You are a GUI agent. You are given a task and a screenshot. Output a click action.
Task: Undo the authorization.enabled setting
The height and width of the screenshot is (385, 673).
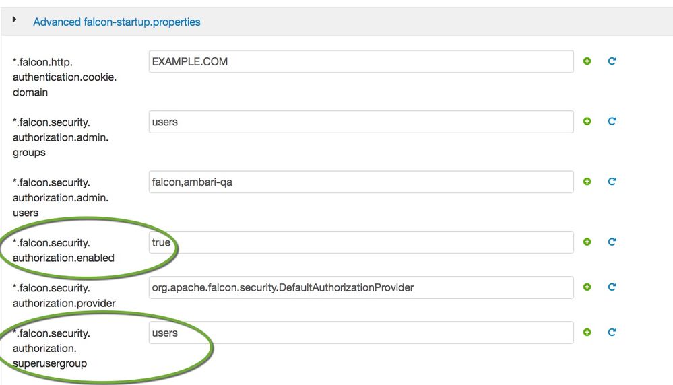(612, 242)
